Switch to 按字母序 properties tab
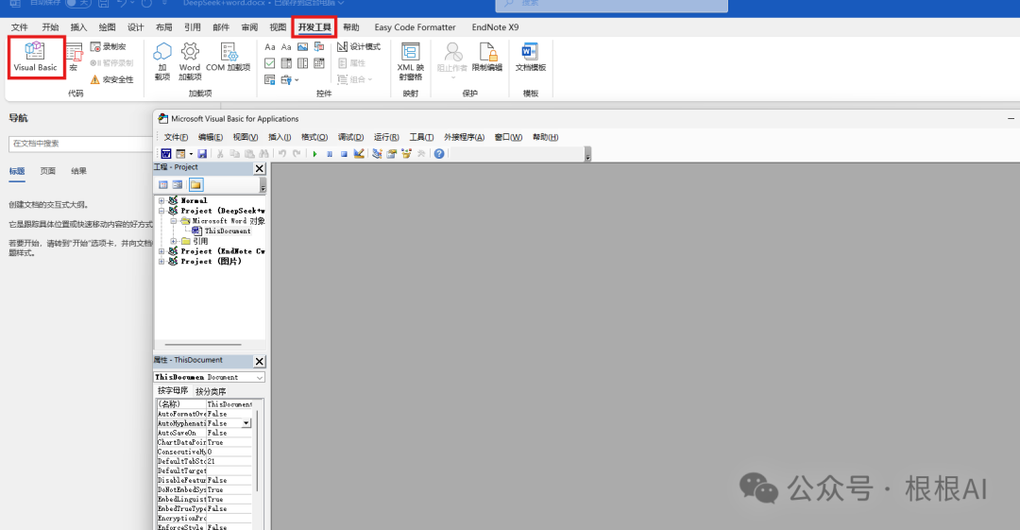 coord(173,391)
